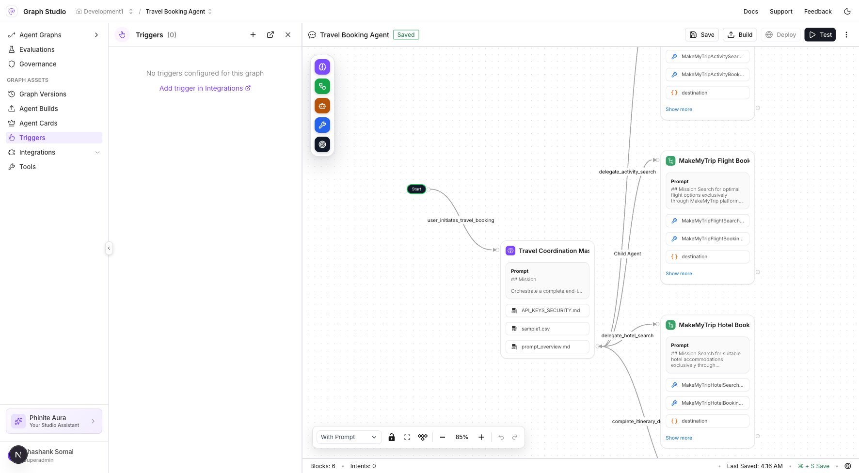Click the MakeMyTripFlightSearch tool chip

707,221
